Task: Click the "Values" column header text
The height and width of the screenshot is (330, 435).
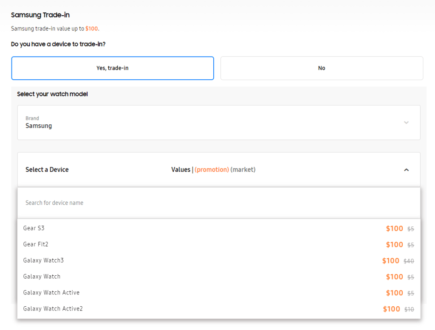Action: tap(181, 170)
